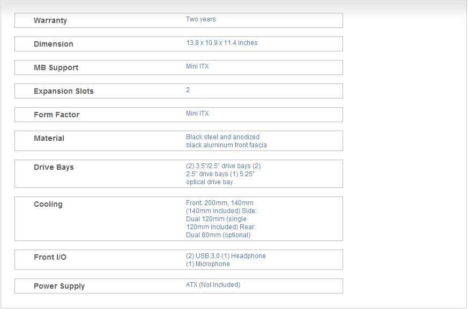468x309 pixels.
Task: Select the 'Black steel and anodized' material text
Action: (x=223, y=137)
